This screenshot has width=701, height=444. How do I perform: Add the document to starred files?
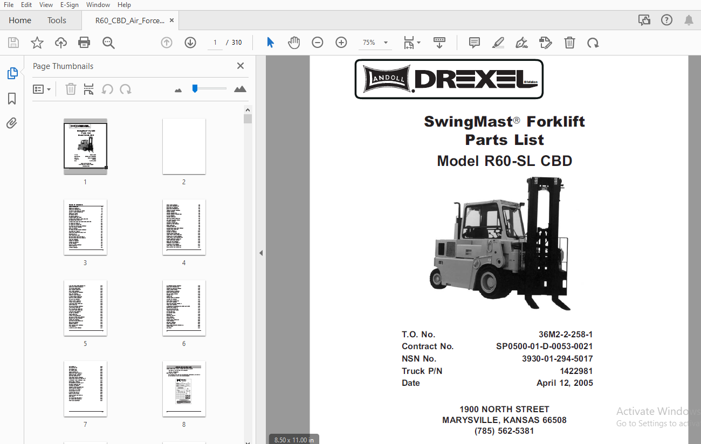pos(37,43)
